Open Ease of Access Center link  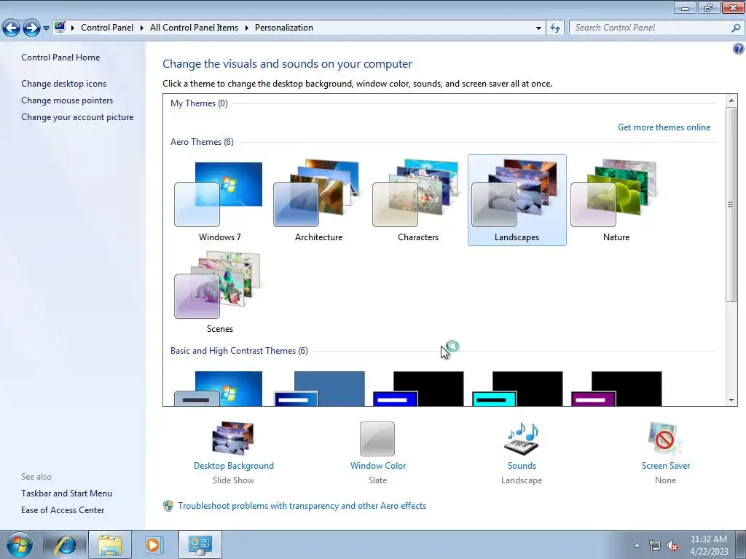pyautogui.click(x=63, y=510)
